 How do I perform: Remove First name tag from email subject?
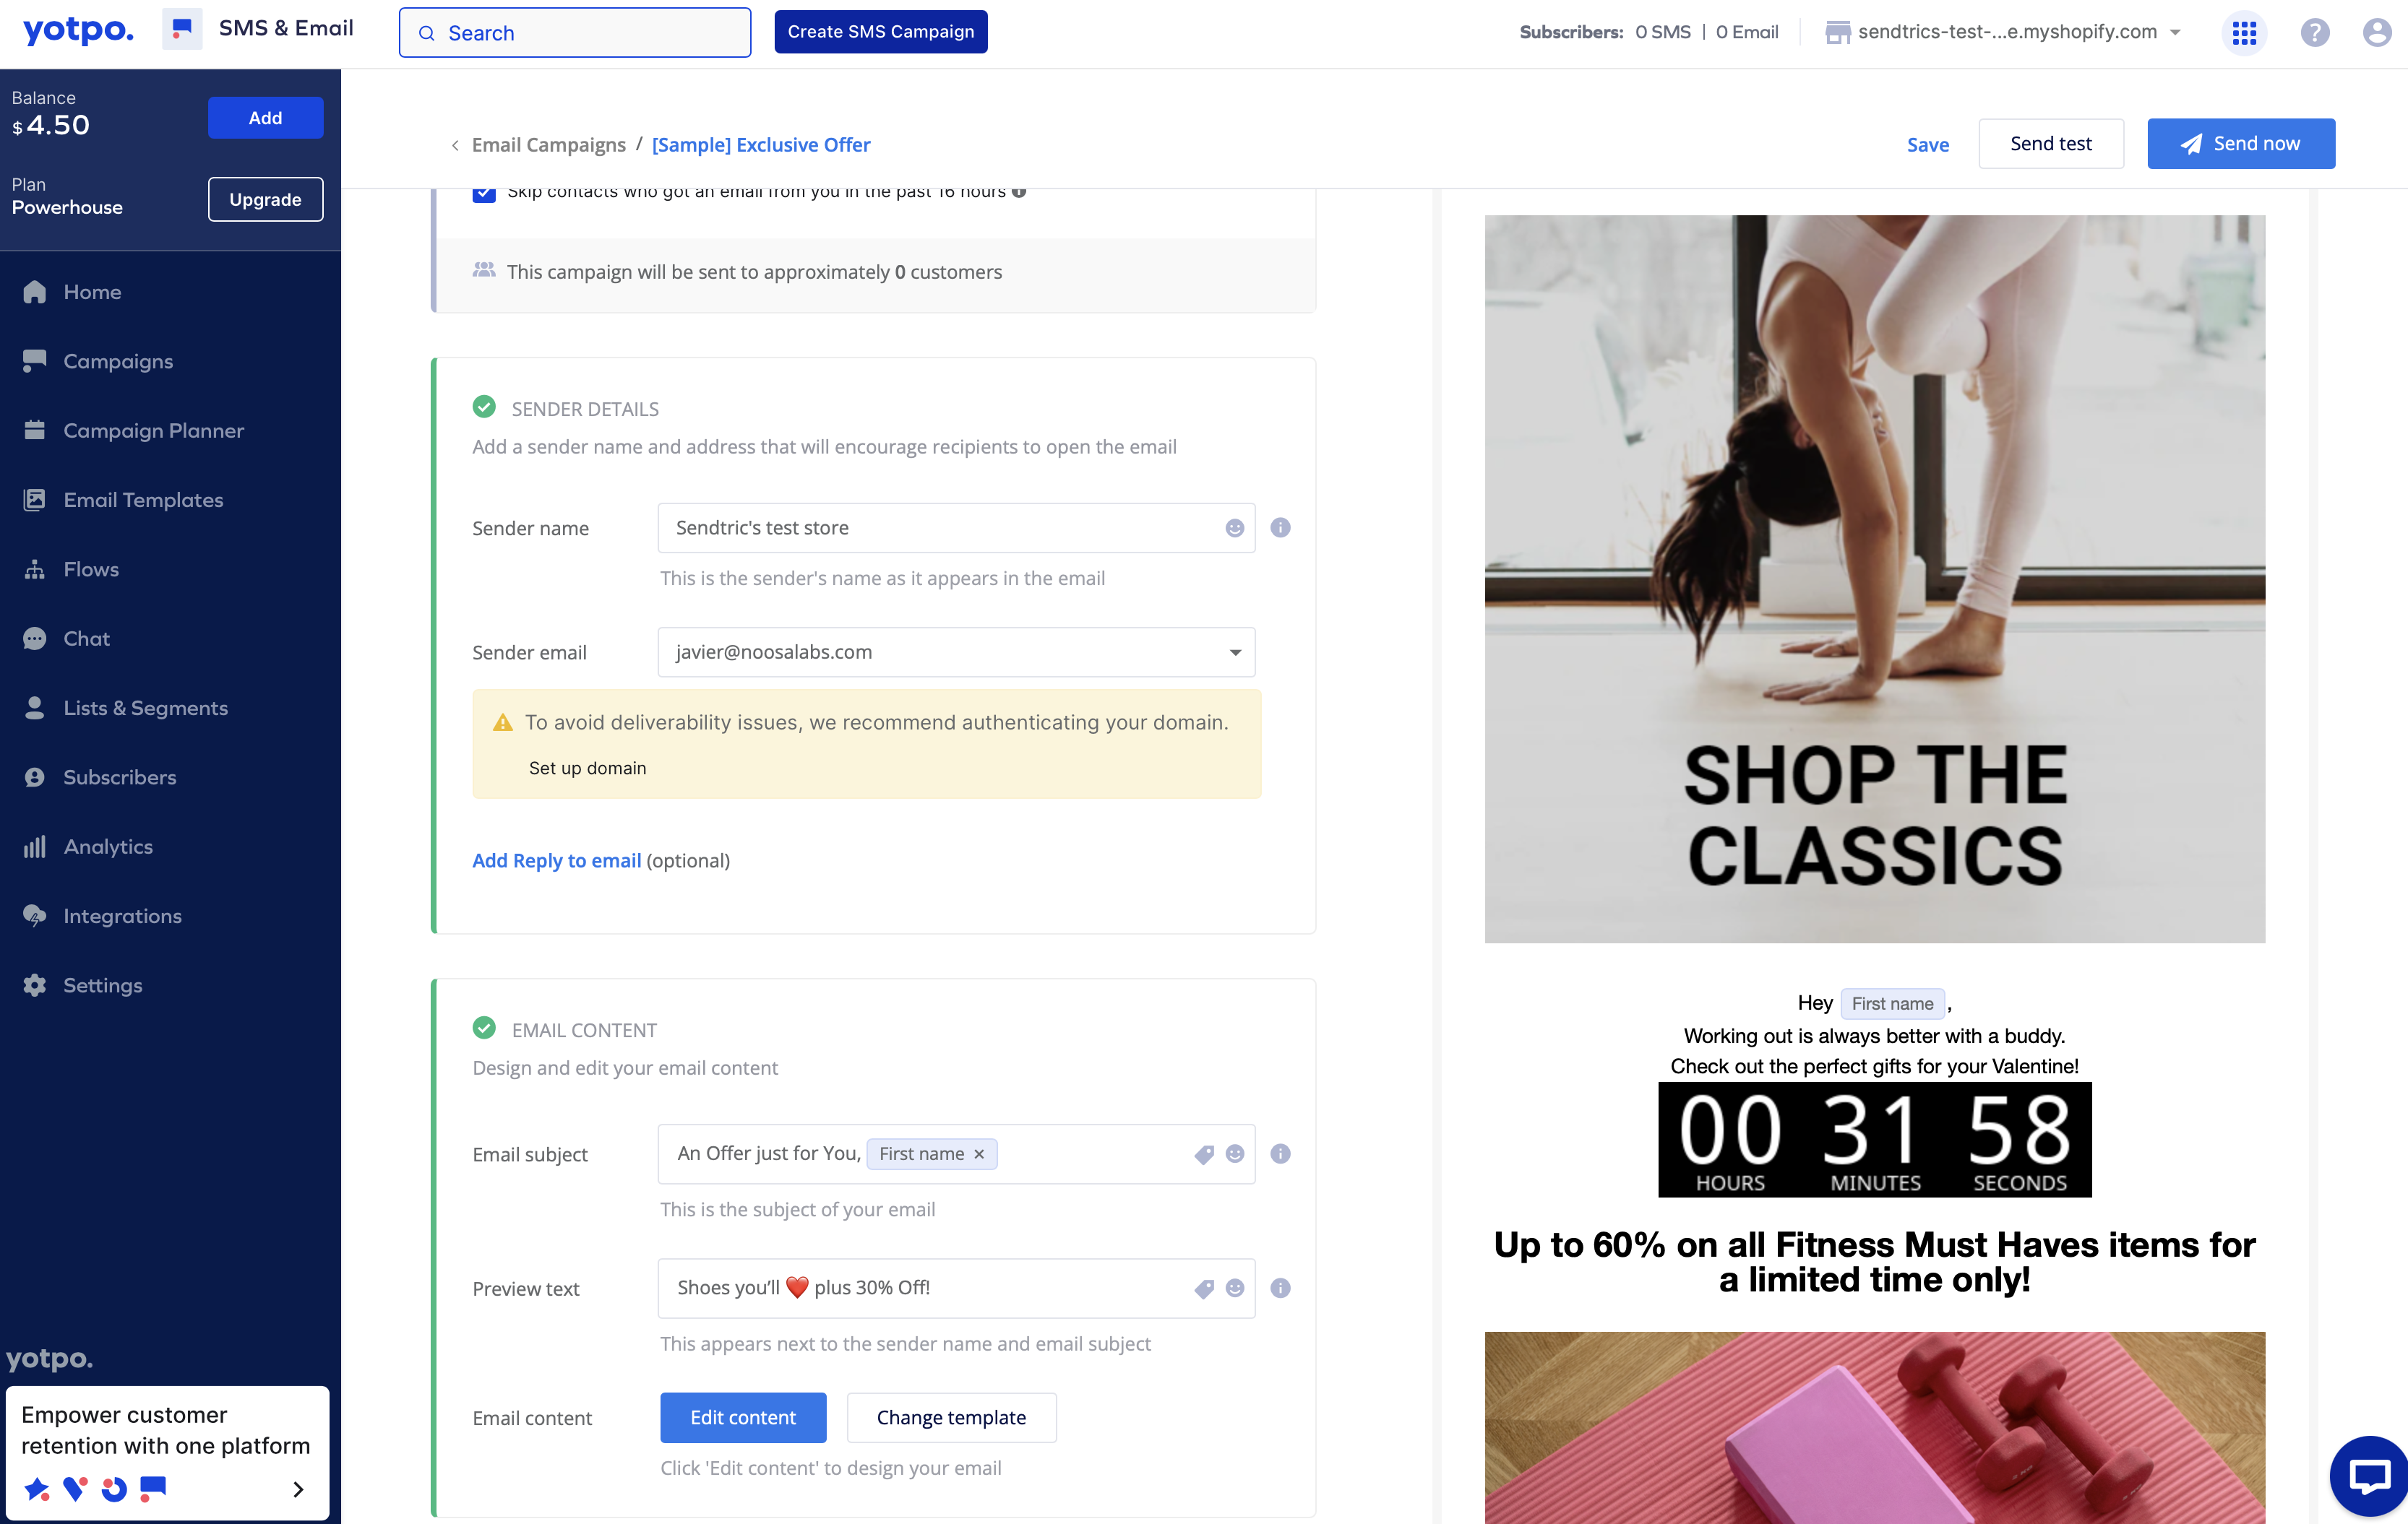[979, 1154]
